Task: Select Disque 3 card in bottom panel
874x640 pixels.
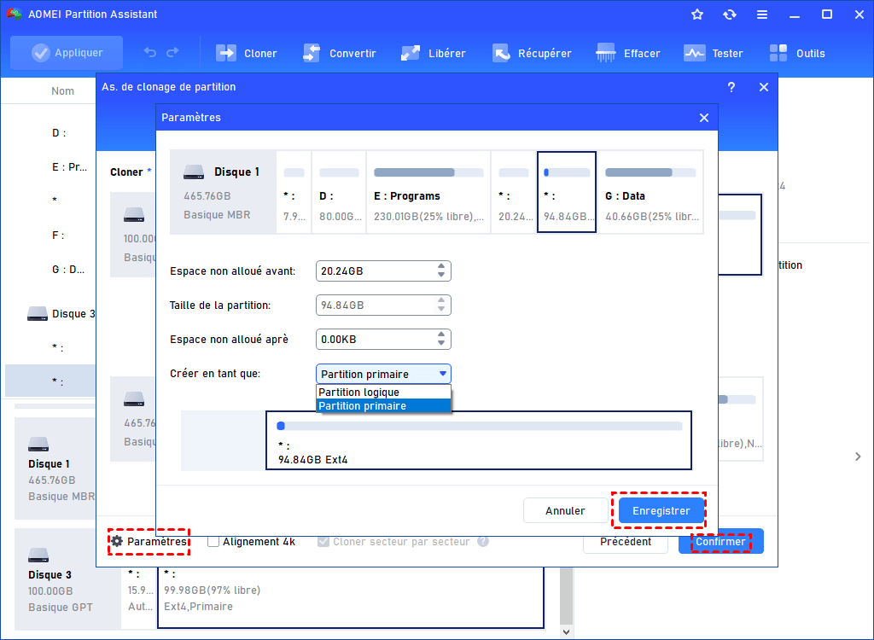Action: tap(67, 579)
